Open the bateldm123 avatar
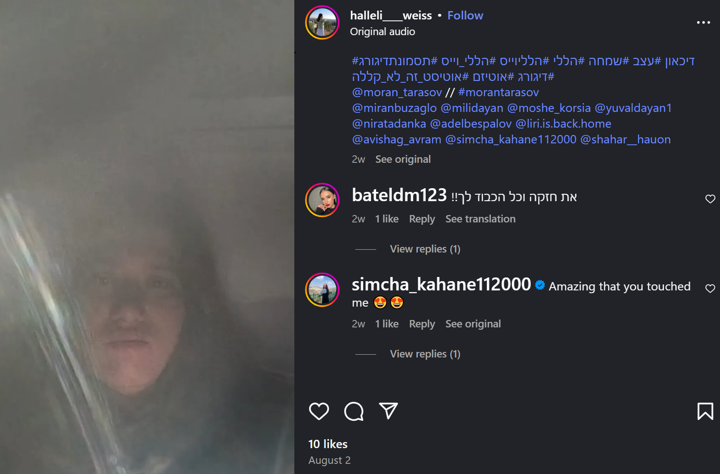 point(323,200)
